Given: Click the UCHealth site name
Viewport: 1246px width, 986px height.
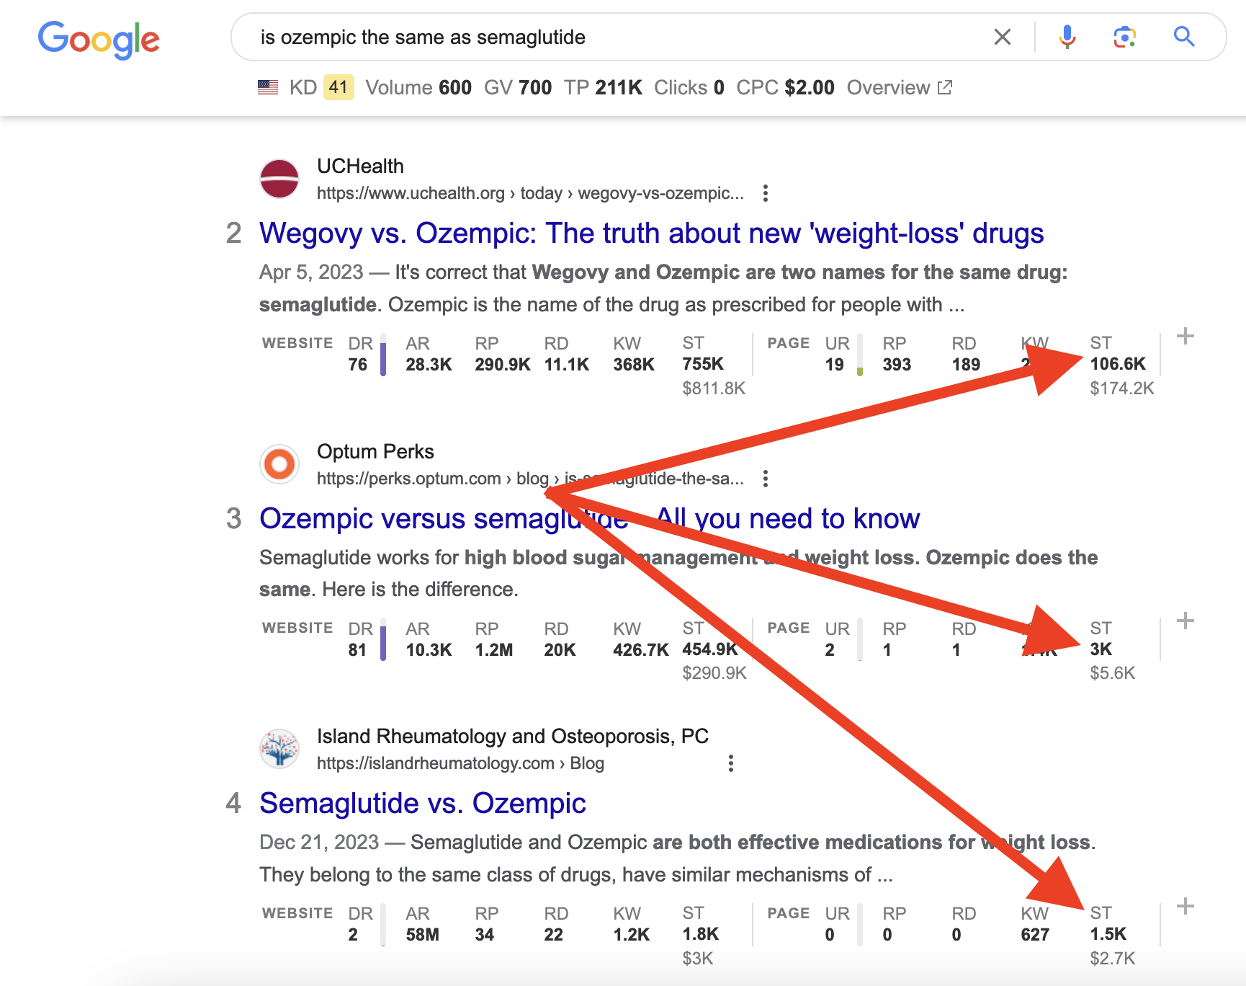Looking at the screenshot, I should click(x=360, y=166).
